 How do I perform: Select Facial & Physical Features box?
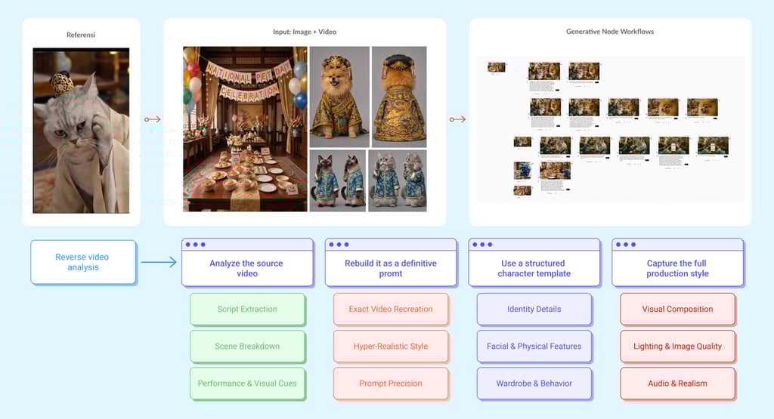[534, 346]
